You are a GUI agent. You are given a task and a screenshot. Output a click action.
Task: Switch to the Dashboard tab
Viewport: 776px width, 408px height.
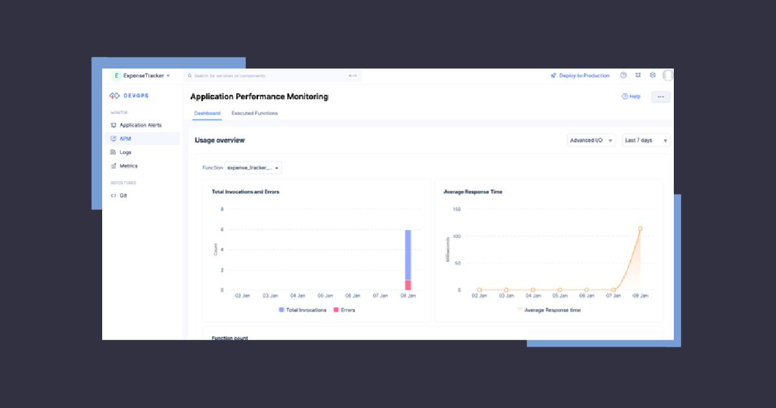(208, 113)
